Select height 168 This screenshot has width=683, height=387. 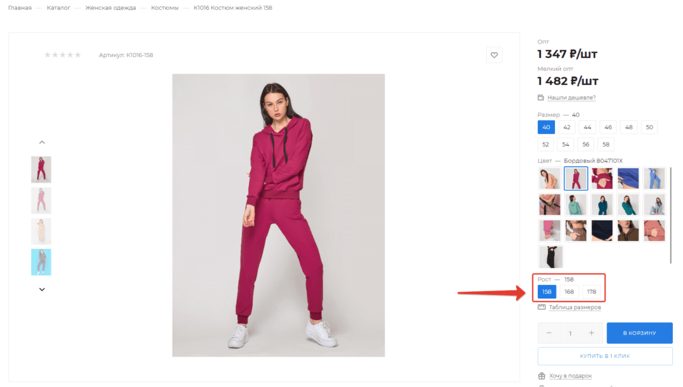569,292
